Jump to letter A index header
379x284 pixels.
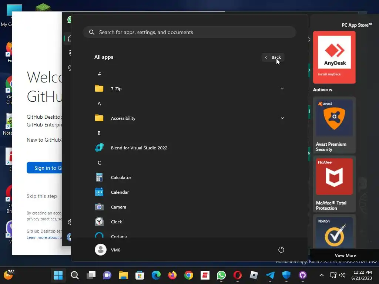tap(99, 104)
